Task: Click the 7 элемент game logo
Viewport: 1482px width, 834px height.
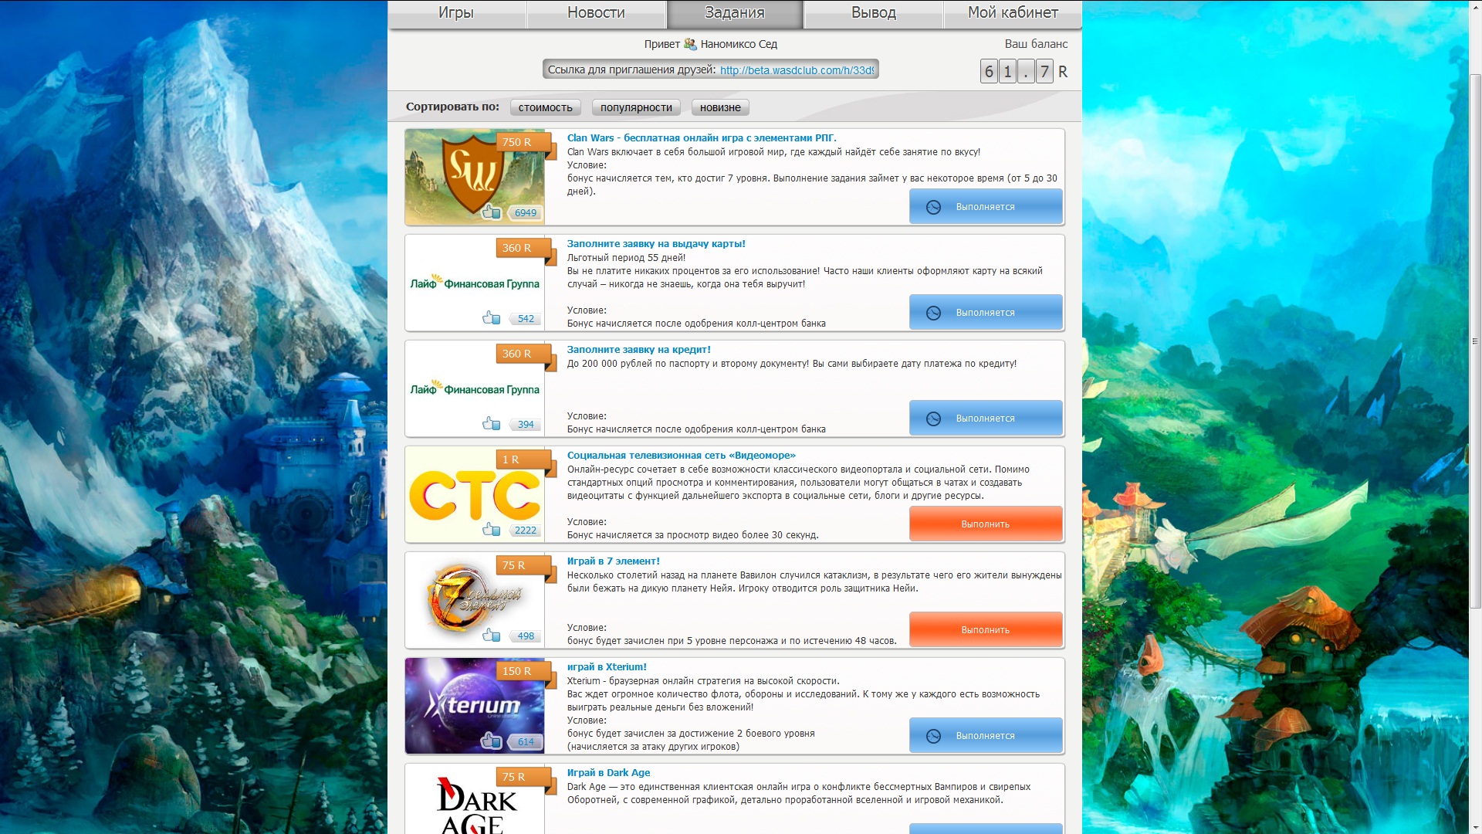Action: pyautogui.click(x=475, y=600)
